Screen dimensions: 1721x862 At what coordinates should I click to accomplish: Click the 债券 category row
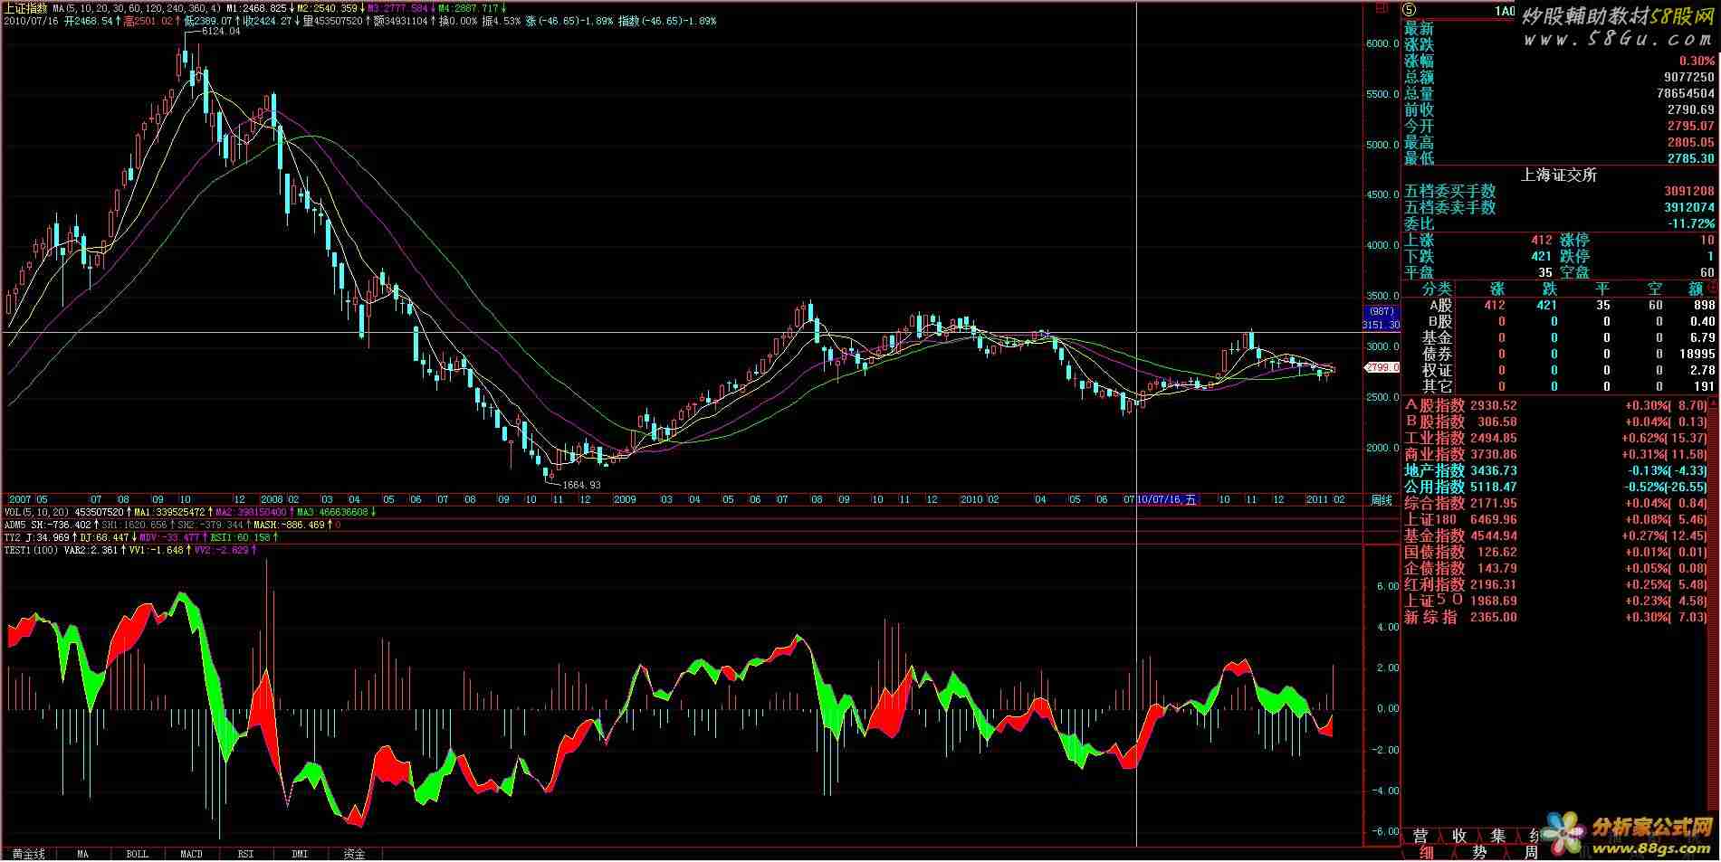1560,354
